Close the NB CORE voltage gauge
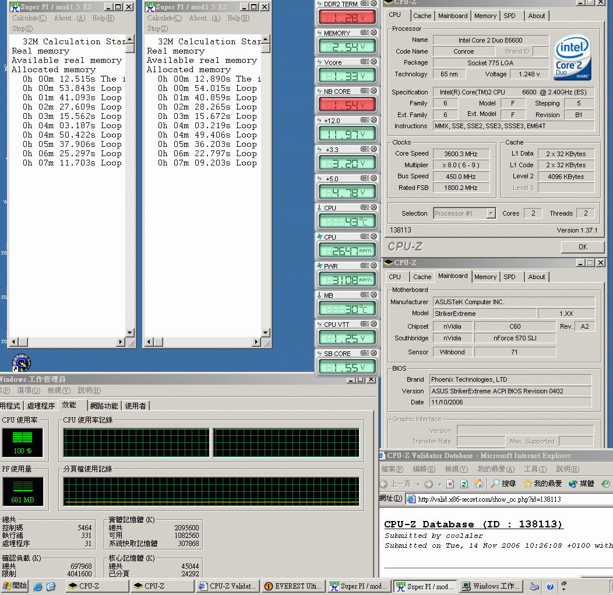Viewport: 613px width, 595px height. pos(374,91)
